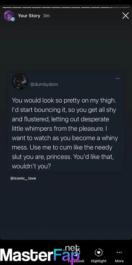Image resolution: width=132 pixels, height=265 pixels.
Task: Open the tweet card's three-dot options
Action: coord(117,78)
